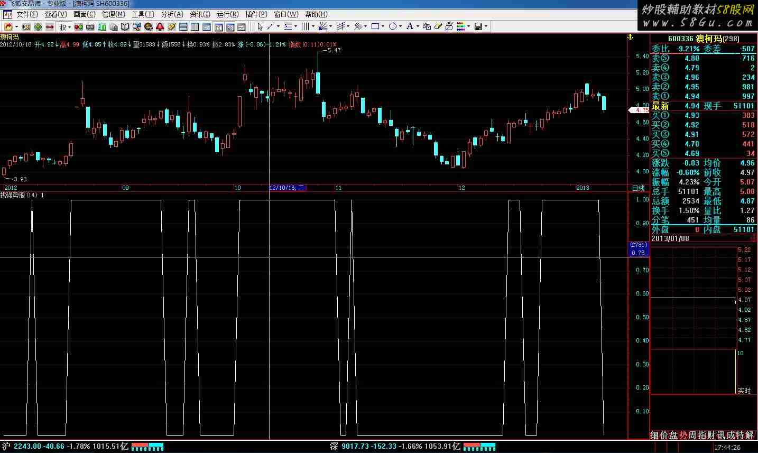Expand the trend line tool dropdown arrow

pyautogui.click(x=278, y=26)
